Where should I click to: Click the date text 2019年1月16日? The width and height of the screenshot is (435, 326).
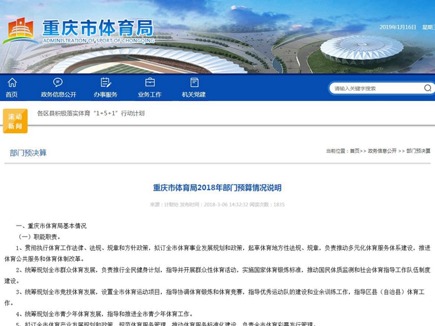point(398,27)
